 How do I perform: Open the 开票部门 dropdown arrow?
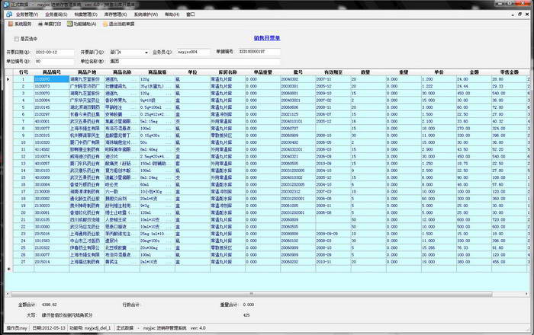[146, 53]
